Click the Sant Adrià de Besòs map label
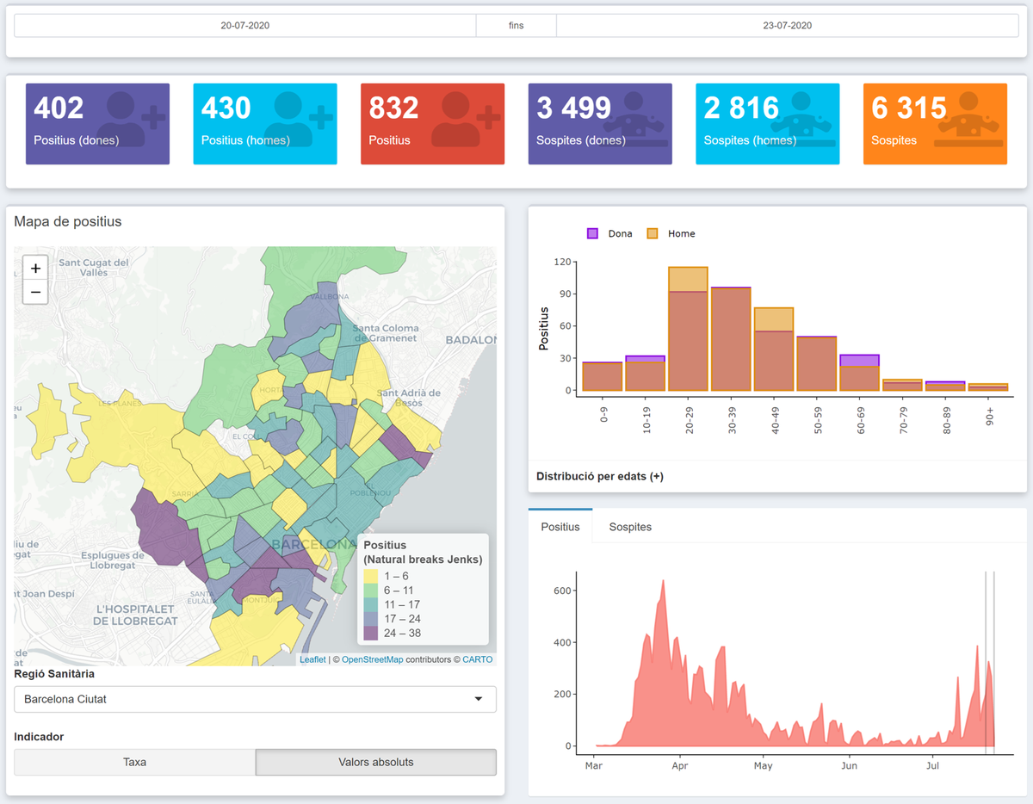 coord(409,398)
